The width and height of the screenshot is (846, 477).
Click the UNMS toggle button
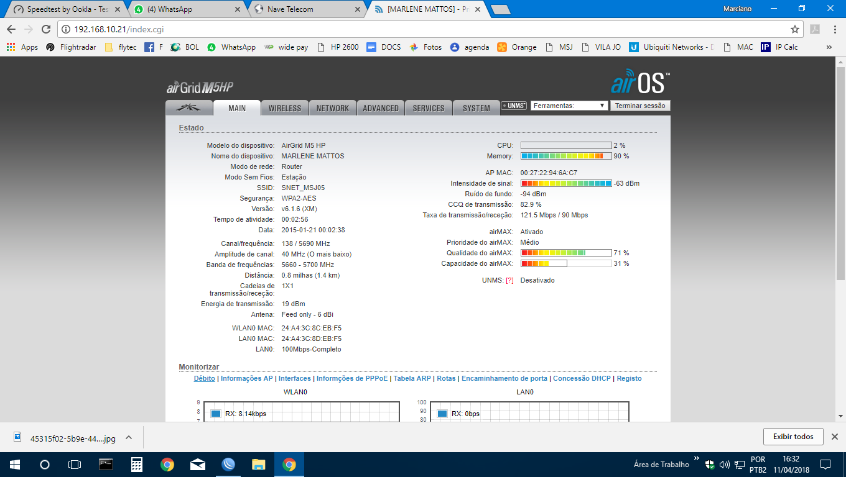(x=514, y=106)
